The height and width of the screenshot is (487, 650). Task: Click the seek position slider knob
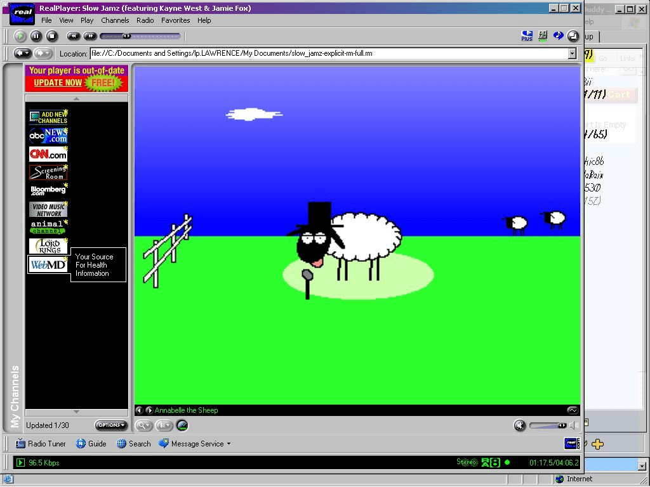127,36
